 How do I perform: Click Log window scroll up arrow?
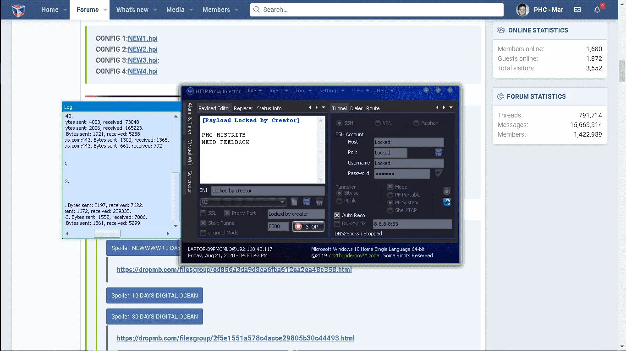tap(176, 117)
